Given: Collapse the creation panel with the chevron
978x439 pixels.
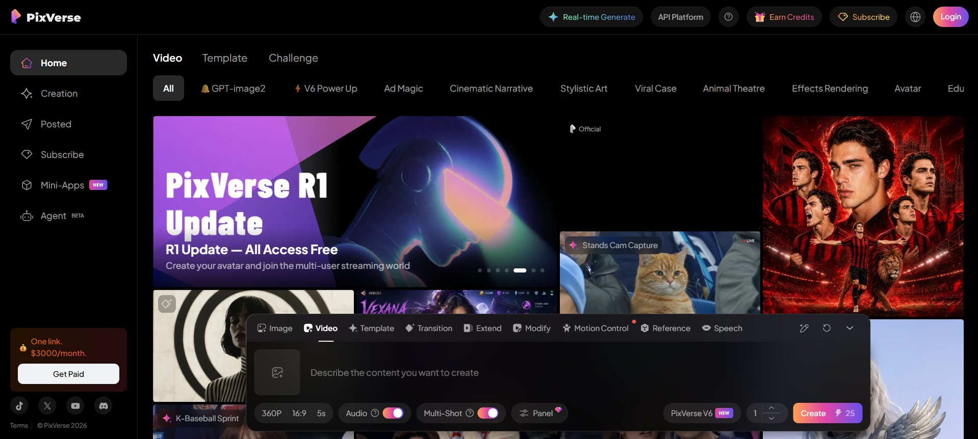Looking at the screenshot, I should coord(850,328).
